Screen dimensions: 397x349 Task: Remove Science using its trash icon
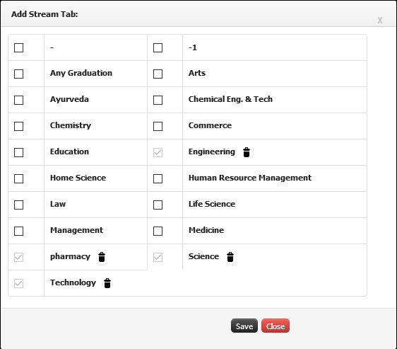[230, 257]
